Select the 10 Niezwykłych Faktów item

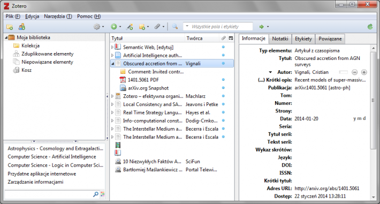[x=152, y=161]
